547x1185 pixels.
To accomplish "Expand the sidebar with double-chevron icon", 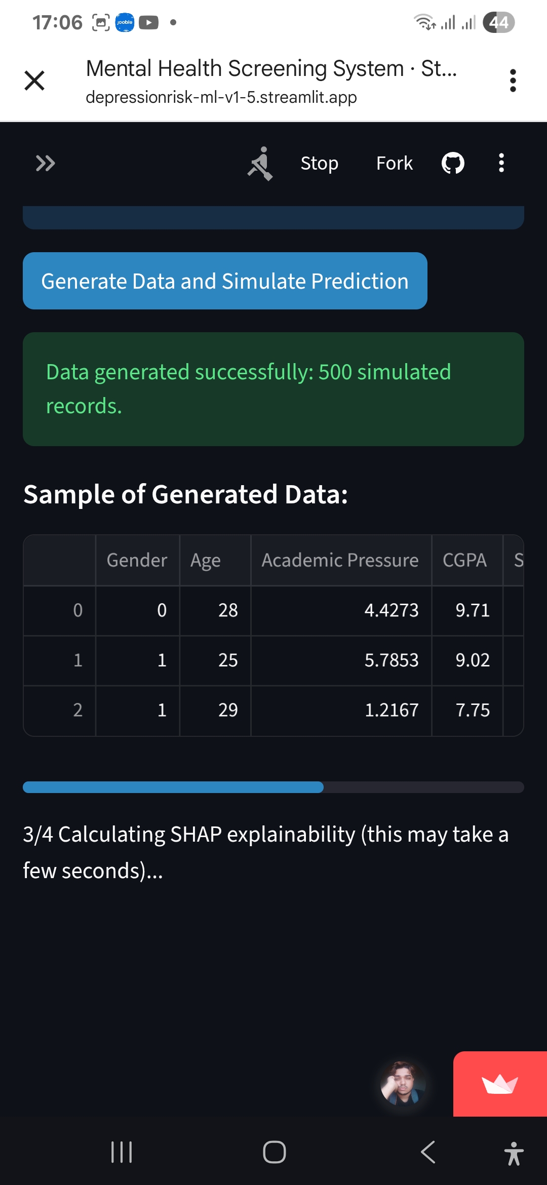I will click(45, 163).
